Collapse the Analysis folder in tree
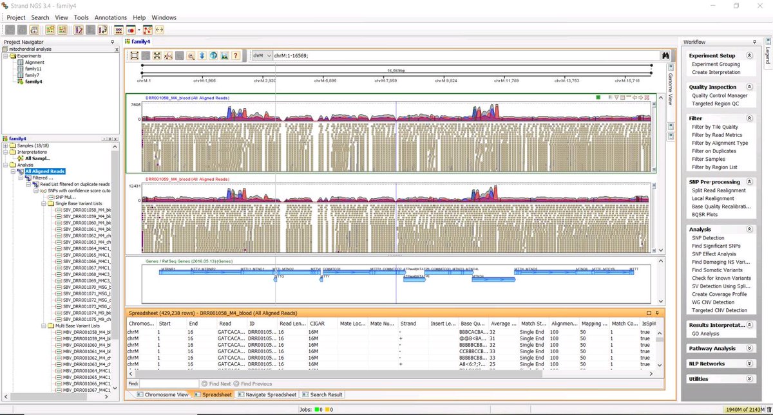773x415 pixels. [x=6, y=165]
